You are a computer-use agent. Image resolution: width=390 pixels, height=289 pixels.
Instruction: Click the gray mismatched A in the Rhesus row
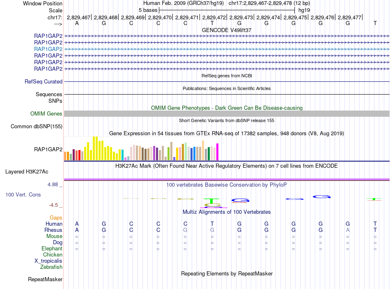tap(348, 230)
